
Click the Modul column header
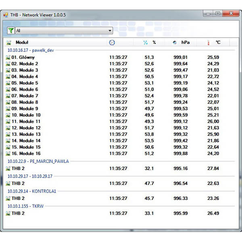[22, 42]
